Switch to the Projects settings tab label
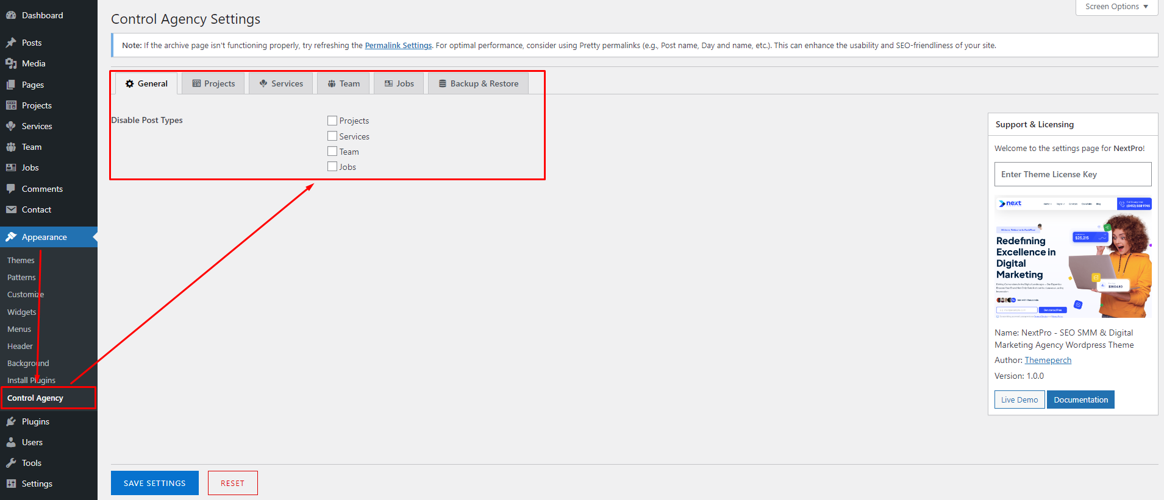The height and width of the screenshot is (500, 1164). click(220, 83)
